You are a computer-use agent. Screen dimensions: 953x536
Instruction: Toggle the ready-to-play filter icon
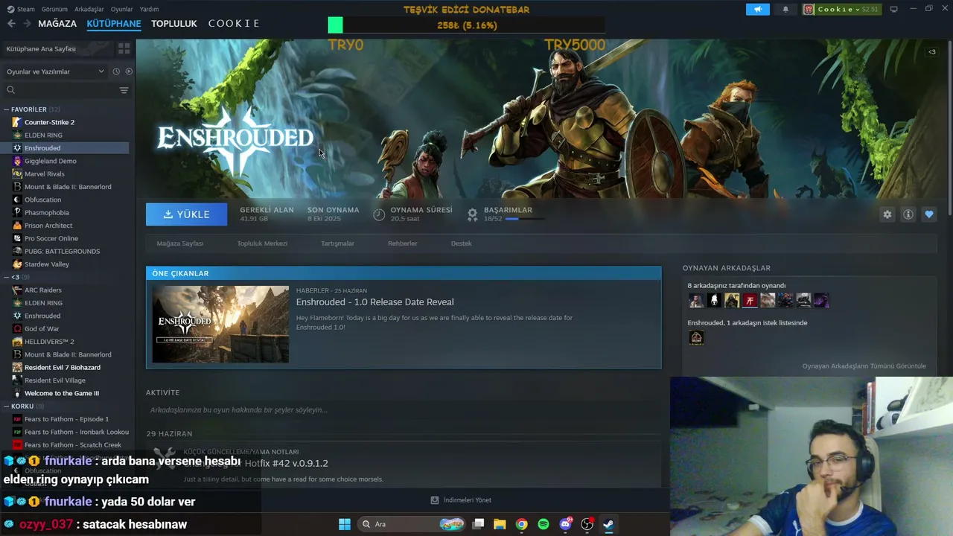[x=129, y=71]
